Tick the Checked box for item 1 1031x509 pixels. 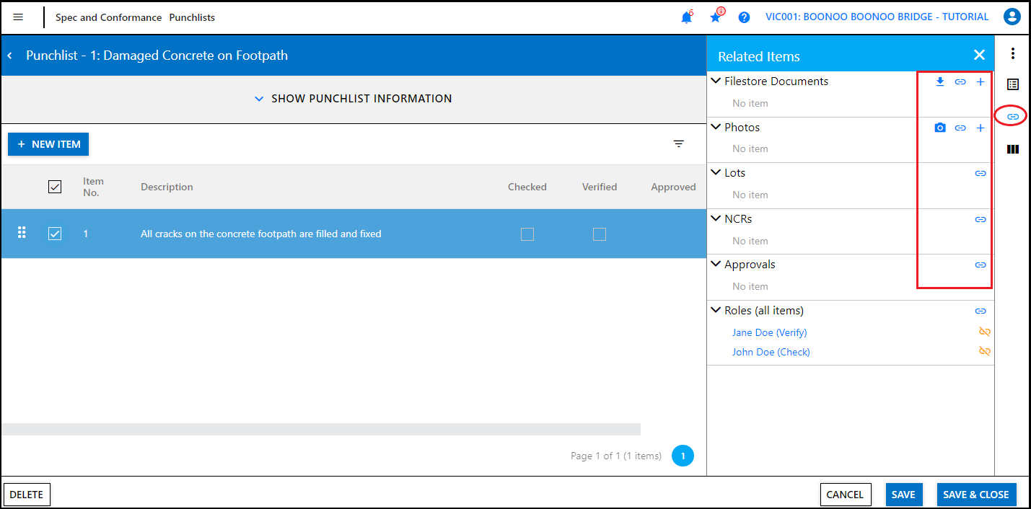[527, 234]
